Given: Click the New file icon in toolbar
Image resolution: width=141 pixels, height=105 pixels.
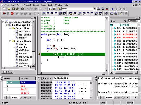Looking at the screenshot, I should pos(4,9).
